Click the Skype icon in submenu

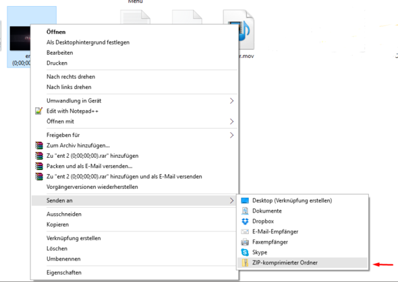[x=245, y=252]
